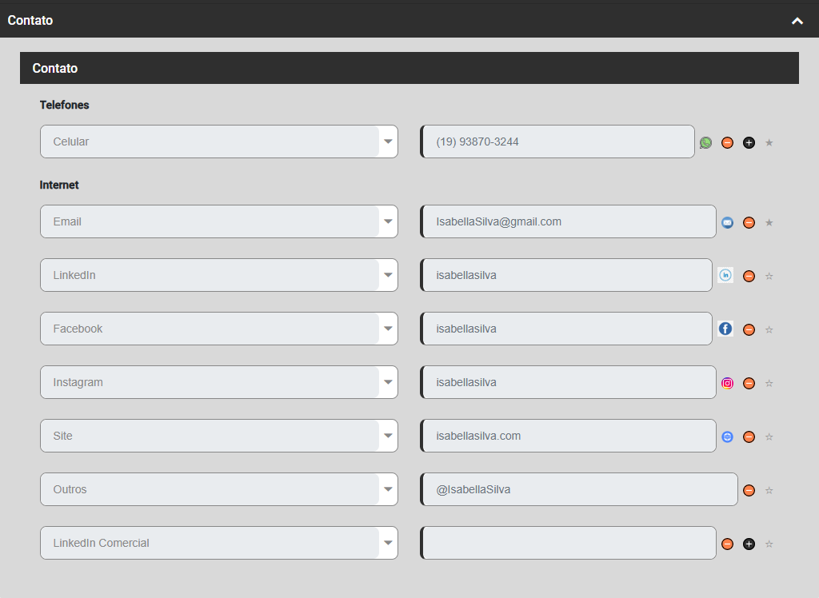Toggle favorite star on Site row

769,437
